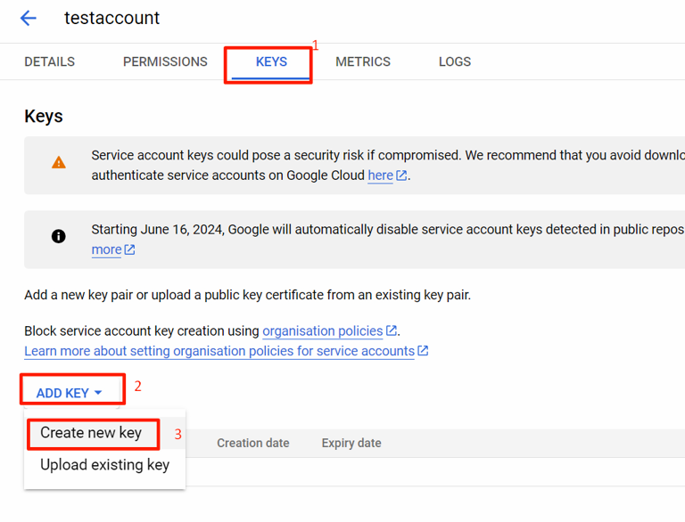Open the 'here' authentication link

pos(380,175)
